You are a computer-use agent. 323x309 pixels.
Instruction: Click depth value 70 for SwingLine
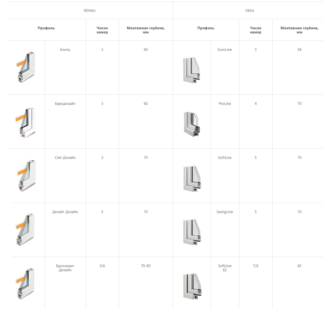click(x=299, y=212)
